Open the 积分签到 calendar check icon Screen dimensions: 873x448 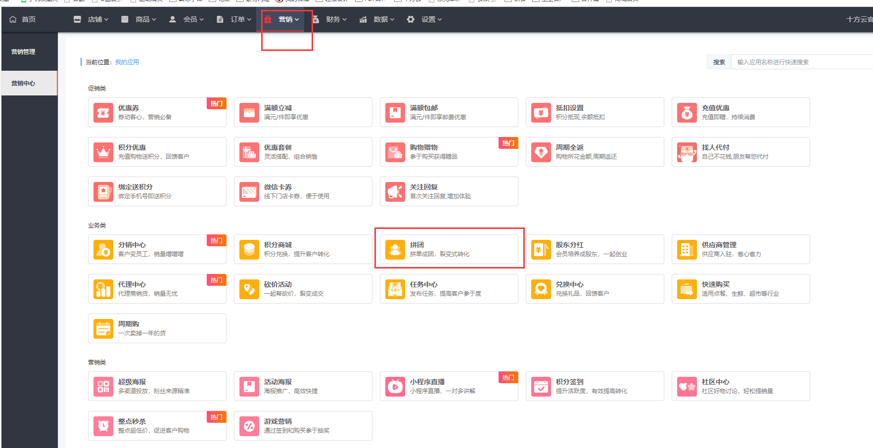pos(541,387)
